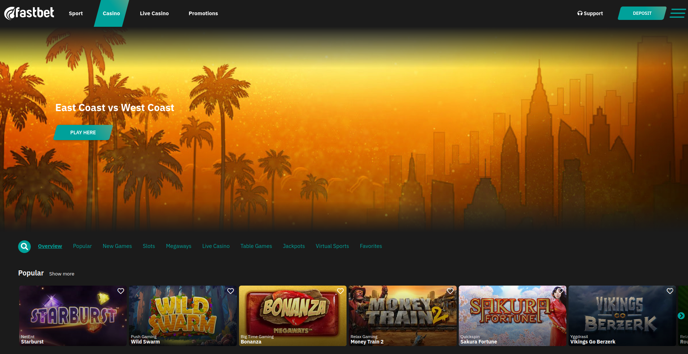The height and width of the screenshot is (354, 688).
Task: Open the Bonanza Megaways thumbnail
Action: pos(293,316)
